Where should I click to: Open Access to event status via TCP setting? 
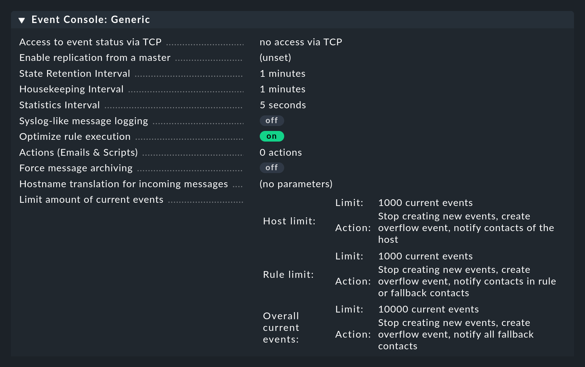pyautogui.click(x=90, y=42)
